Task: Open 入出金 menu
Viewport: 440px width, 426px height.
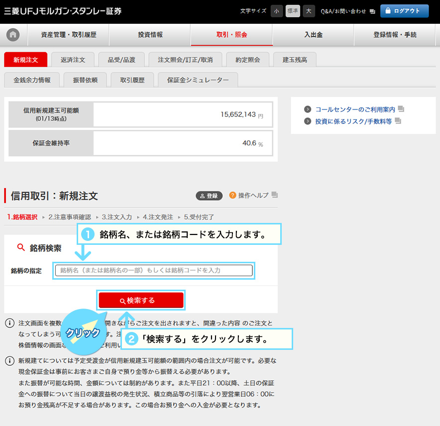Action: pyautogui.click(x=313, y=35)
